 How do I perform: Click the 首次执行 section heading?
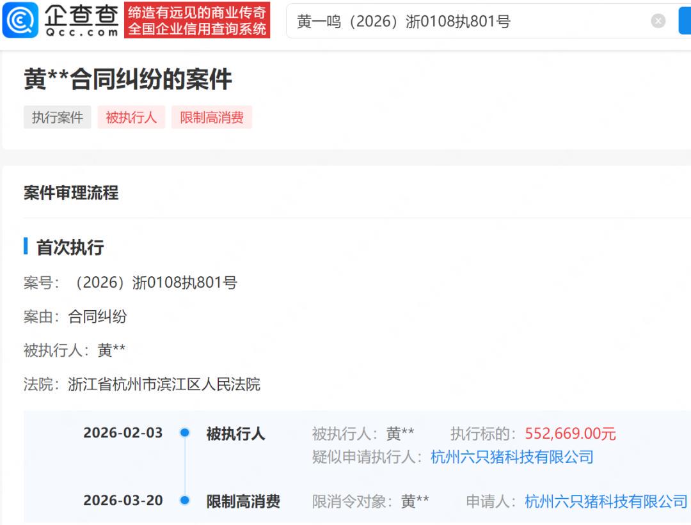(70, 247)
